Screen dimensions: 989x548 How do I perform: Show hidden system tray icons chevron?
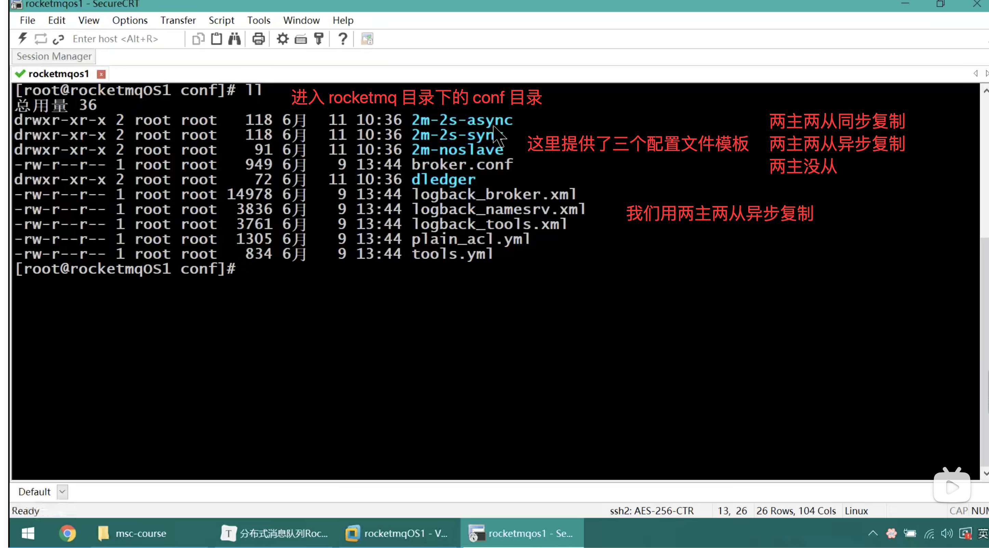873,533
